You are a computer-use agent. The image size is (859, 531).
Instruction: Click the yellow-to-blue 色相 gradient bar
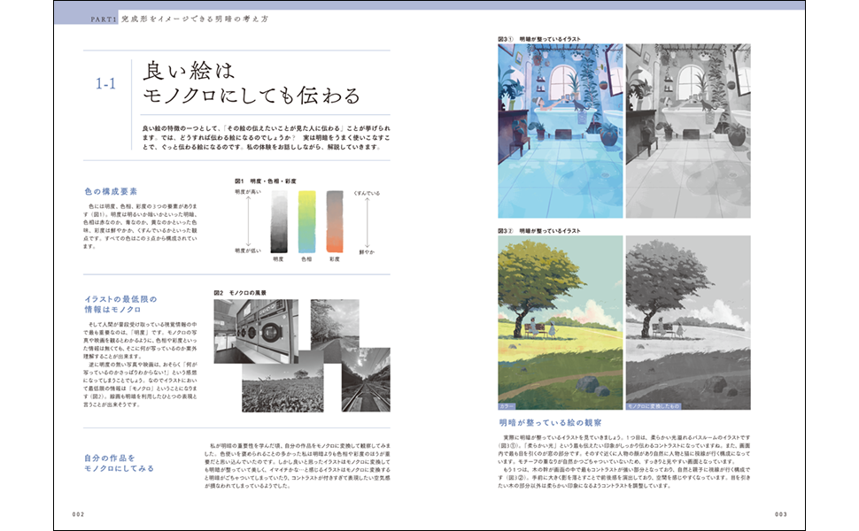[x=306, y=222]
